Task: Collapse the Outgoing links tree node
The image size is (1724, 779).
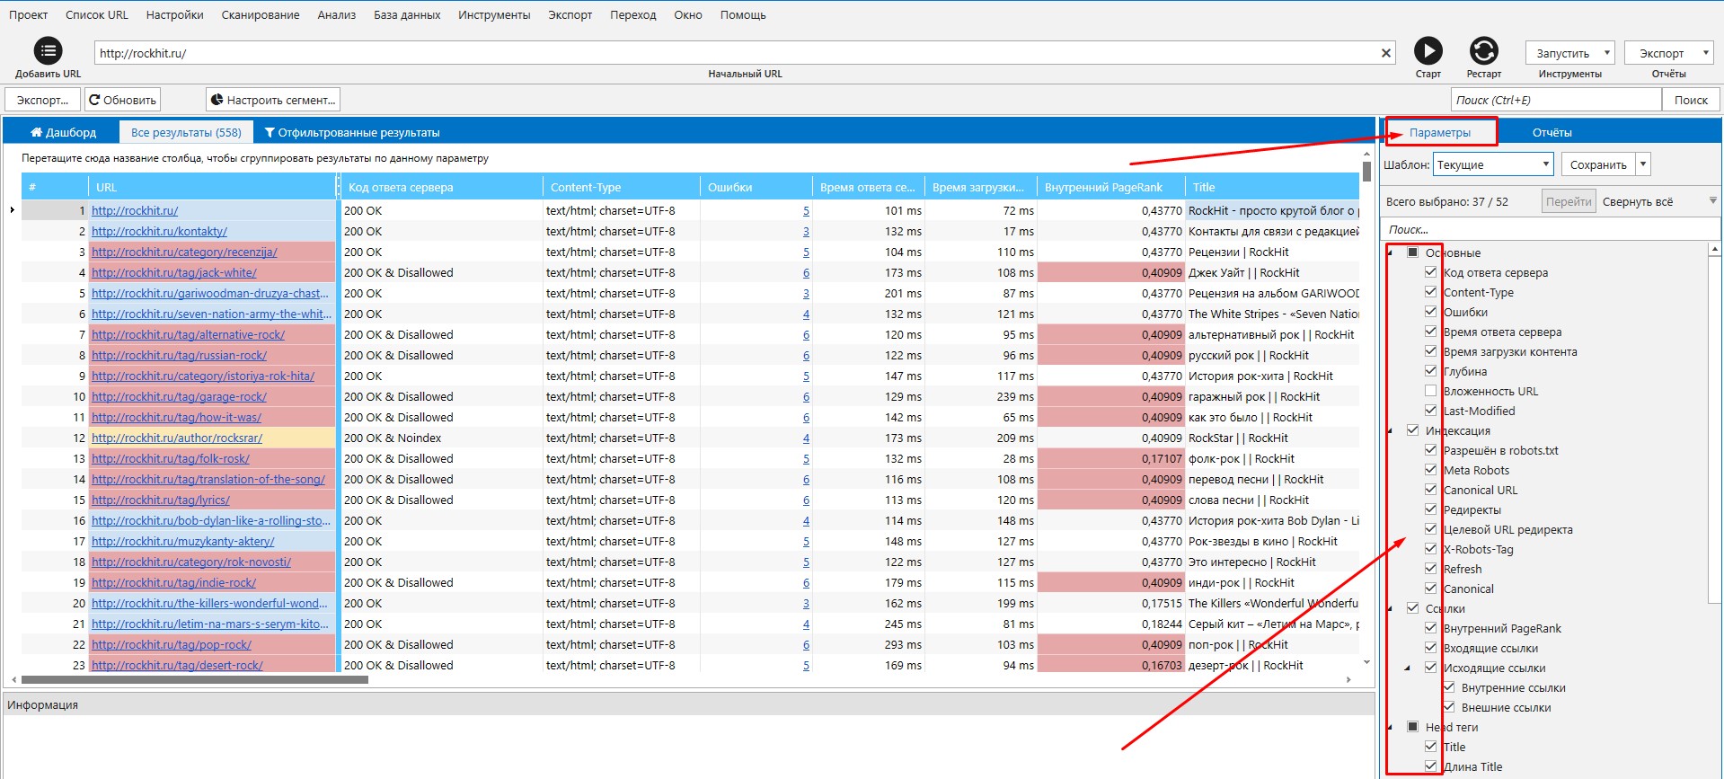Action: click(1407, 668)
